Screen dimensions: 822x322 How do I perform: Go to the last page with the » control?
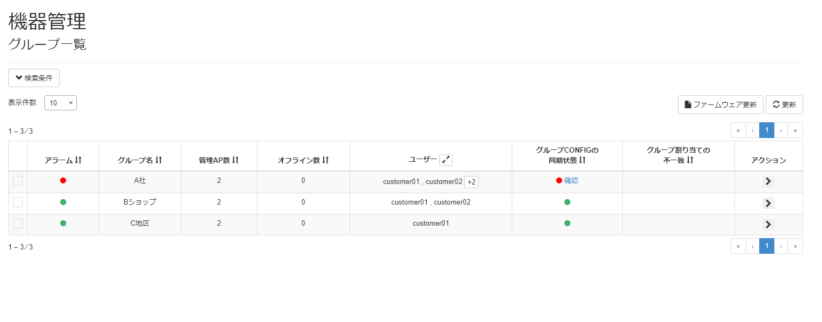coord(795,130)
